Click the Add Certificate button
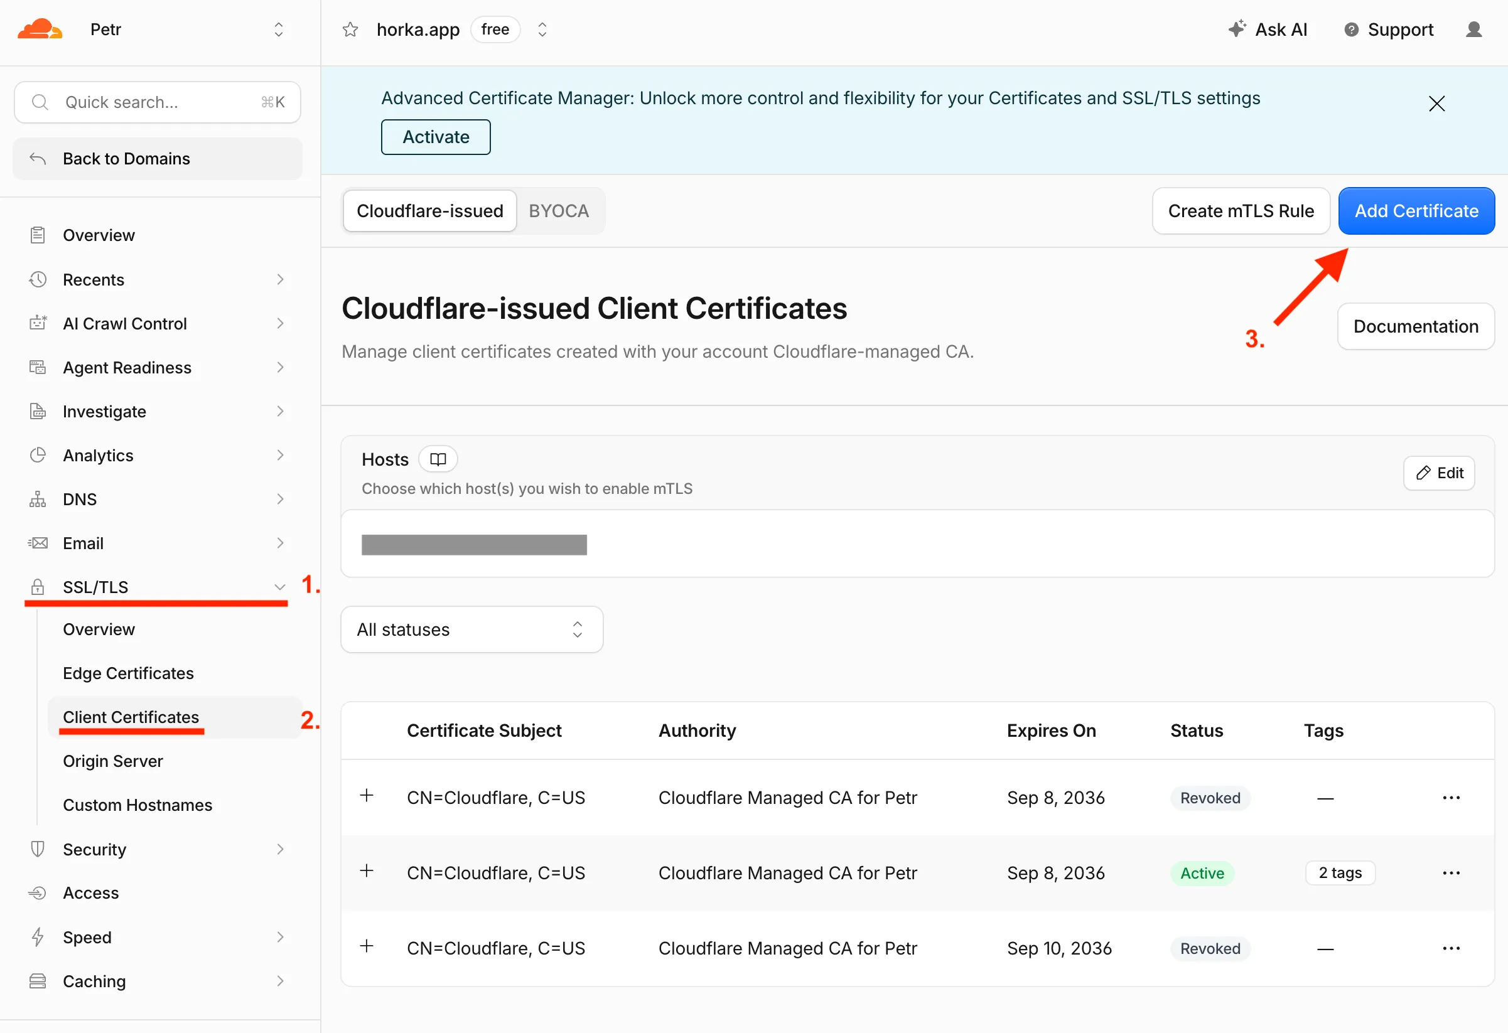Screen dimensions: 1508x1033 1416,211
